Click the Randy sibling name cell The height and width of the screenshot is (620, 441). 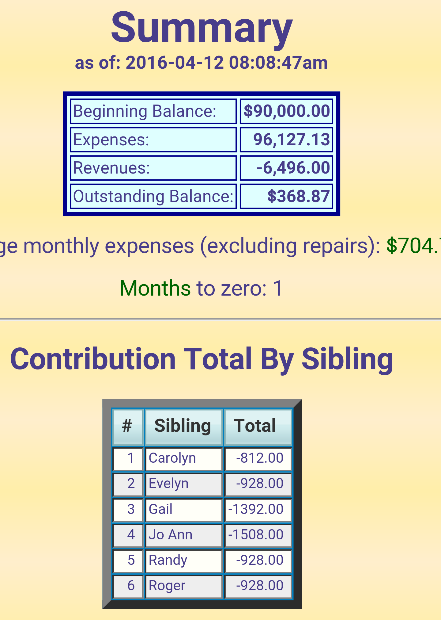tap(183, 561)
